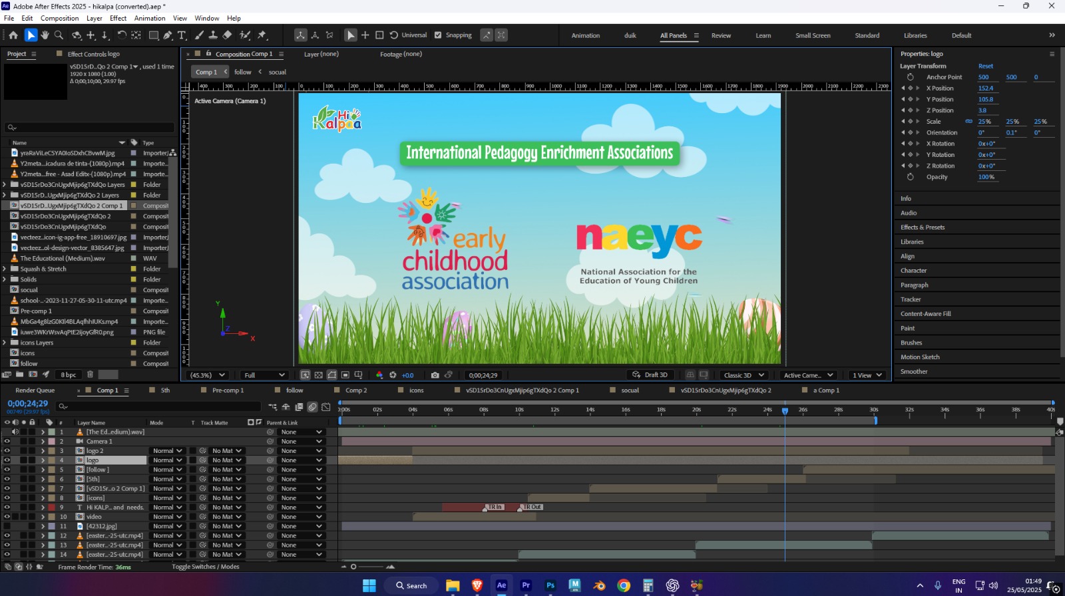Image resolution: width=1065 pixels, height=596 pixels.
Task: Open blend Mode dropdown for logo 2 layer
Action: [166, 451]
